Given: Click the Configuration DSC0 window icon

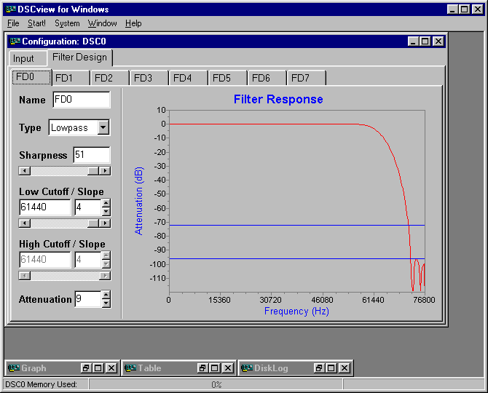Looking at the screenshot, I should tap(15, 41).
